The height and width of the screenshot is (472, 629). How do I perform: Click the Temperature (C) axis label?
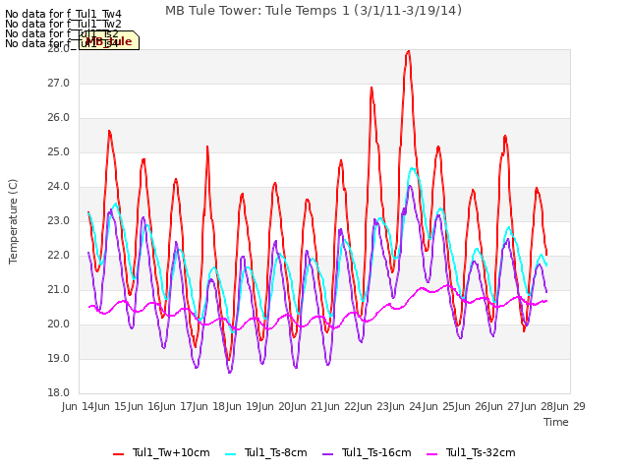coord(13,221)
